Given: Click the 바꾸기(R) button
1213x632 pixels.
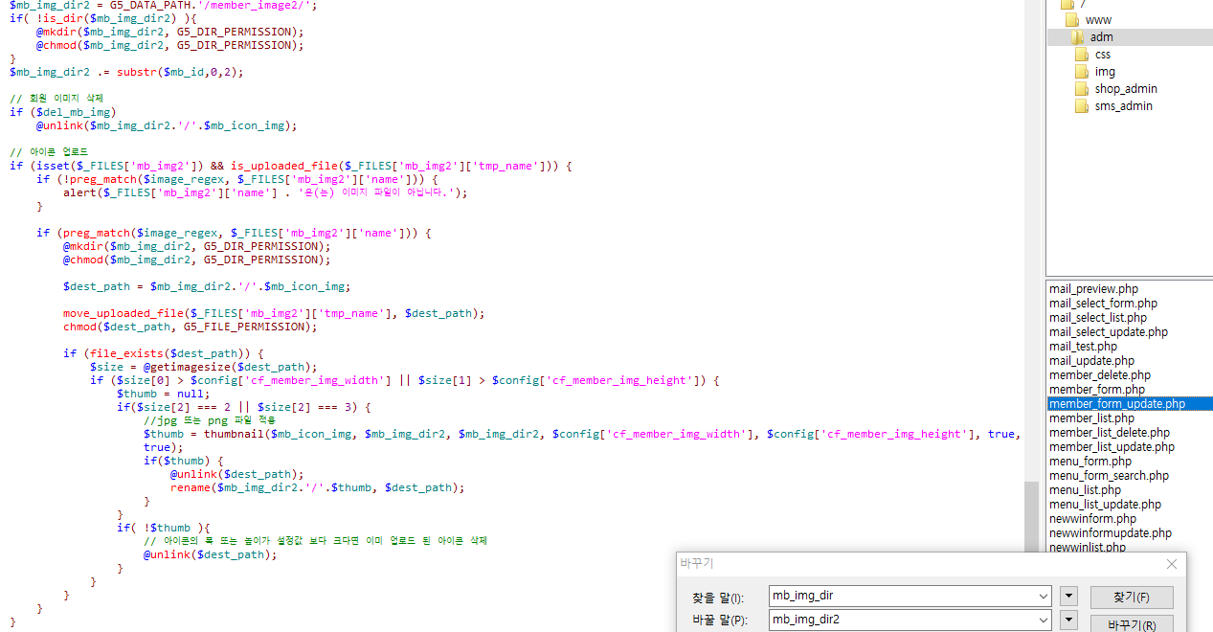Looking at the screenshot, I should [1132, 623].
